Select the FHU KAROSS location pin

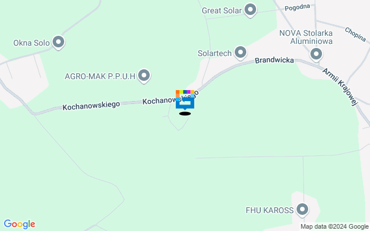(302, 210)
